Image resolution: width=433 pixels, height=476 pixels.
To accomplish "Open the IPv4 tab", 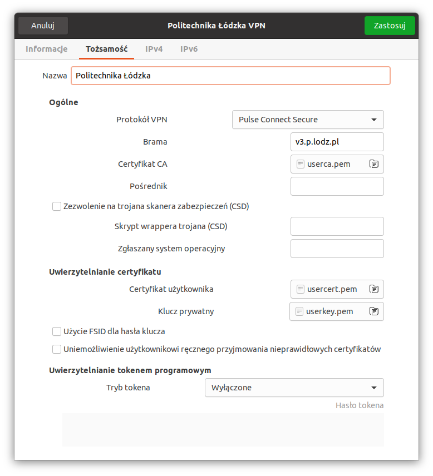I will [154, 49].
